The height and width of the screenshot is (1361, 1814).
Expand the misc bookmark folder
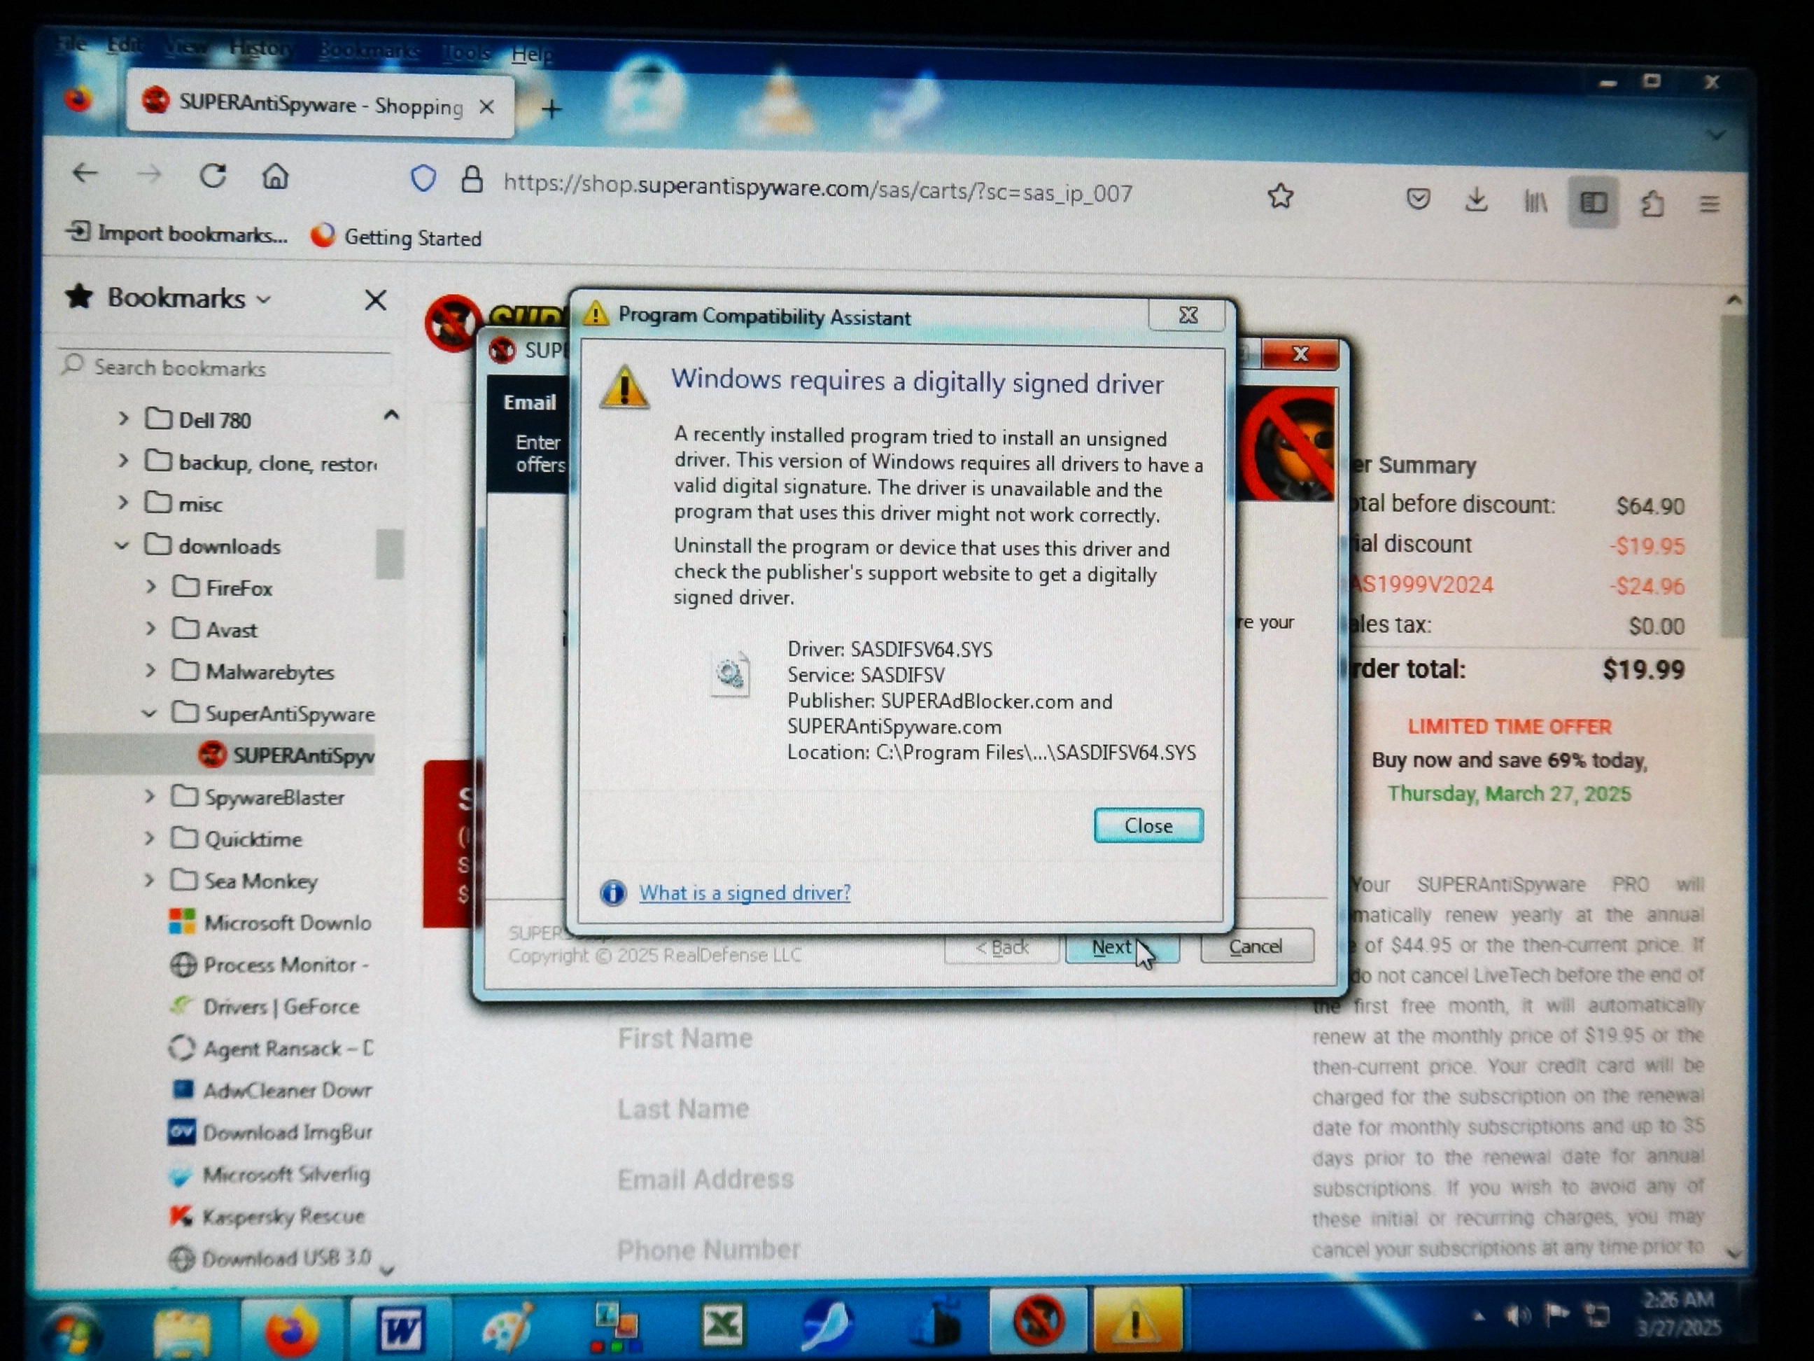tap(123, 502)
